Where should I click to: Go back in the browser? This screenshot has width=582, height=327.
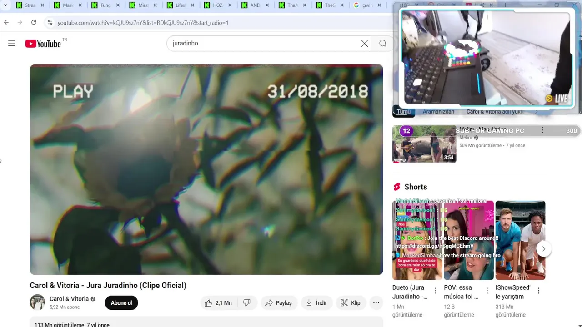(6, 22)
